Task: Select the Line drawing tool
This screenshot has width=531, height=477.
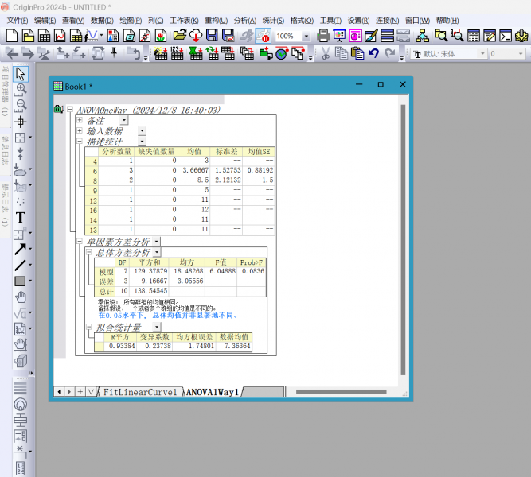Action: [x=21, y=266]
